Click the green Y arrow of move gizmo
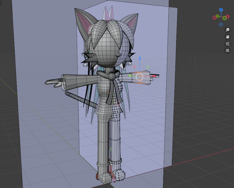 pos(129,75)
